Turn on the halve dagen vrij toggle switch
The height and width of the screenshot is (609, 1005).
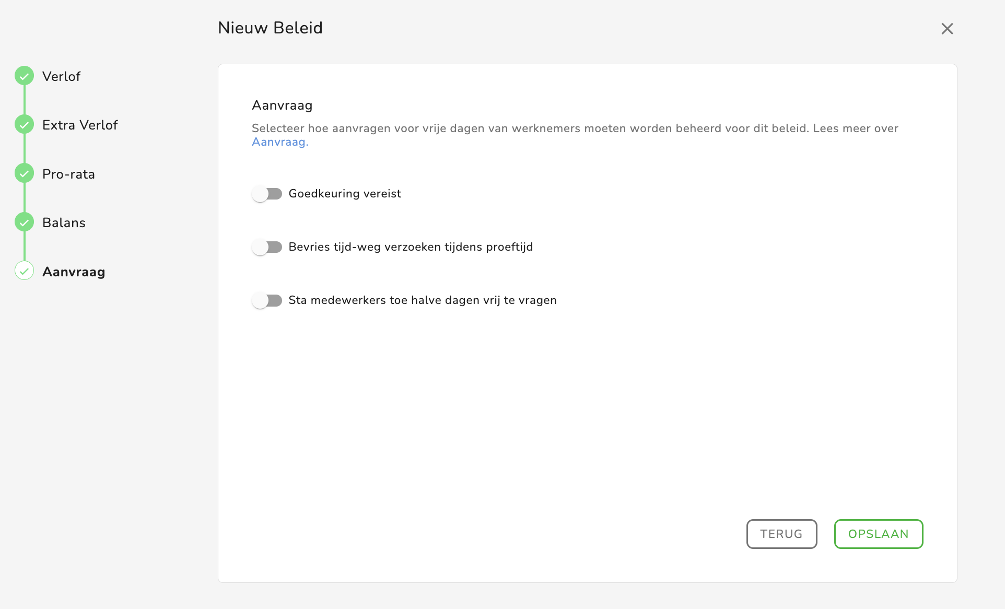[267, 301]
